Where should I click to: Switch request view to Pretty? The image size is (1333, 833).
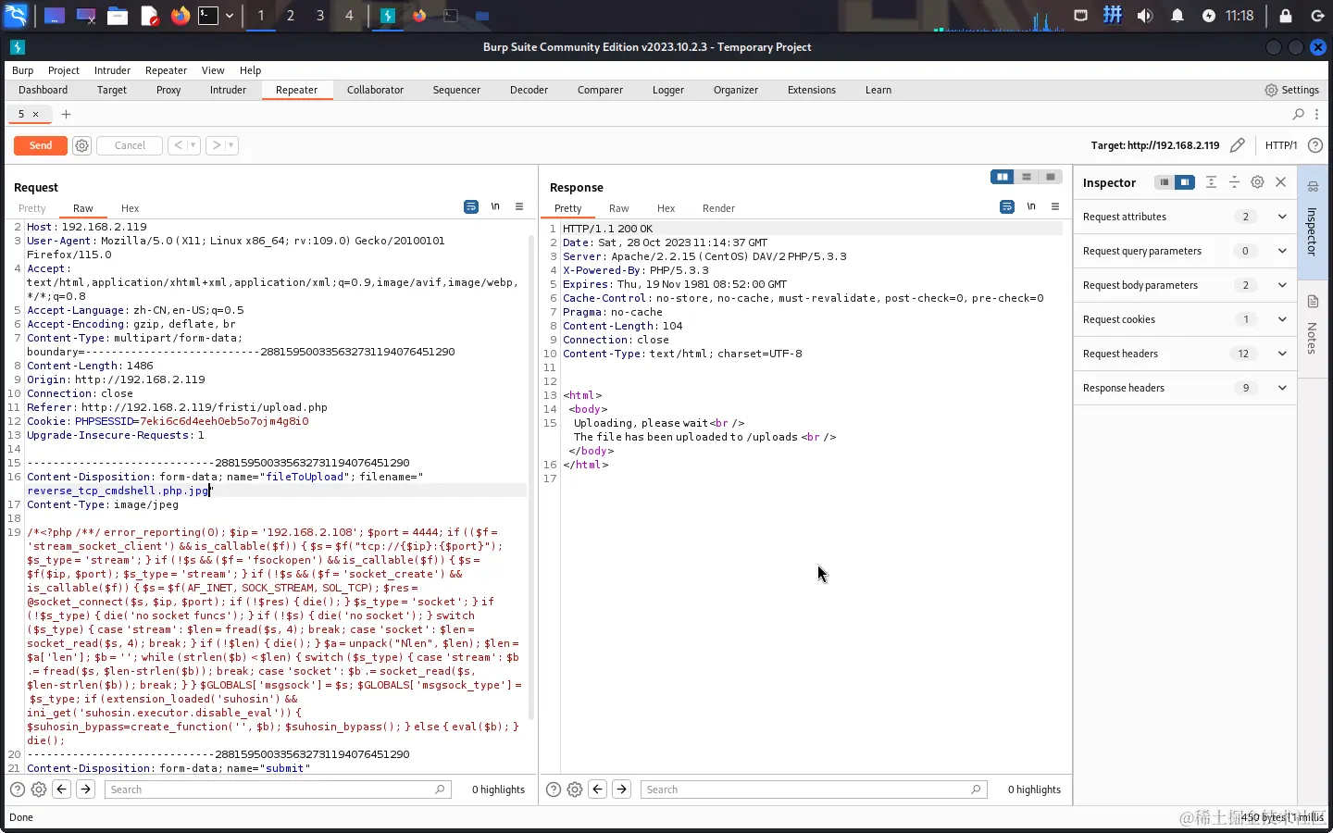(31, 208)
